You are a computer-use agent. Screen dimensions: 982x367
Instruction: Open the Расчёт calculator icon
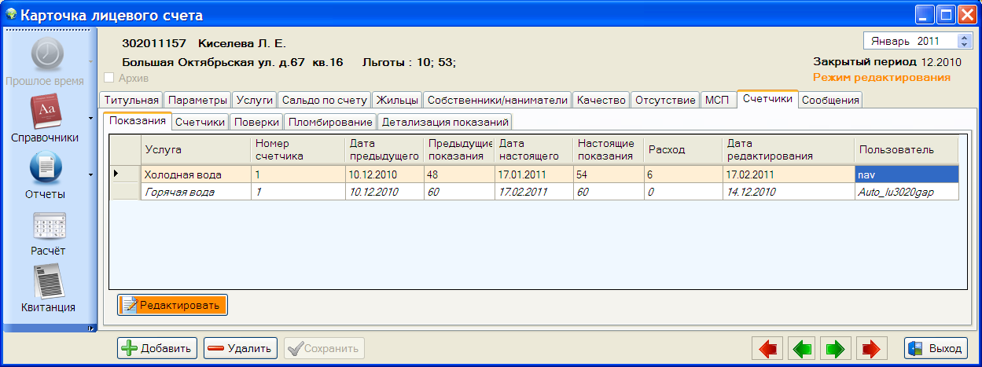click(48, 226)
